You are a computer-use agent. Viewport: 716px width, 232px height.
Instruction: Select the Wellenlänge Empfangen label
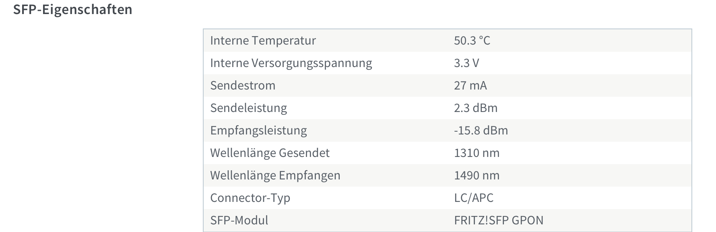[275, 175]
